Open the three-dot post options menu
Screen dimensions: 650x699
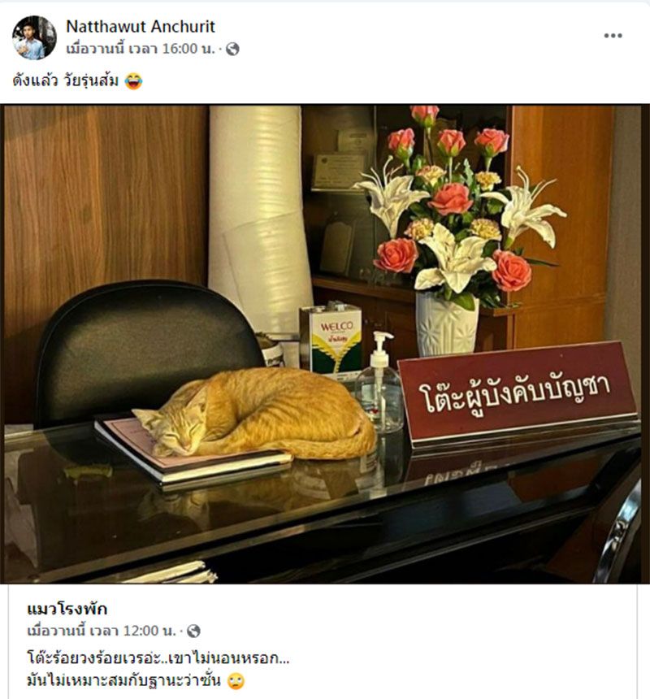tap(613, 36)
